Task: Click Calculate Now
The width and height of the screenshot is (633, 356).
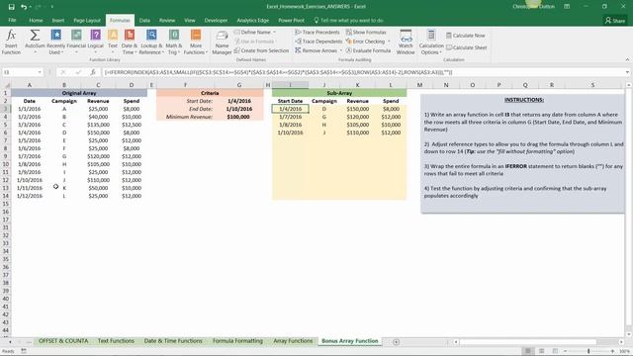Action: pos(466,36)
